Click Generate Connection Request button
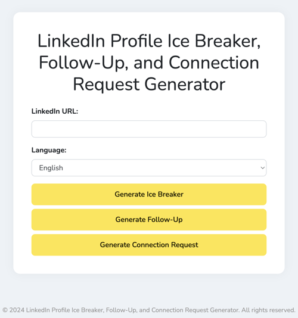298x318 pixels. tap(149, 245)
